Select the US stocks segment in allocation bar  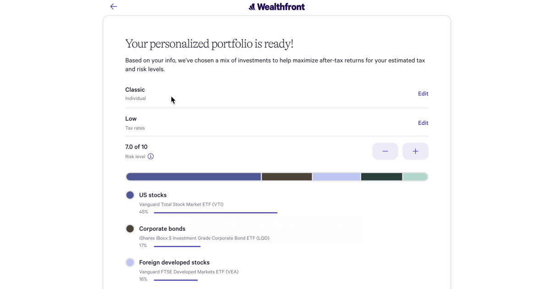193,177
